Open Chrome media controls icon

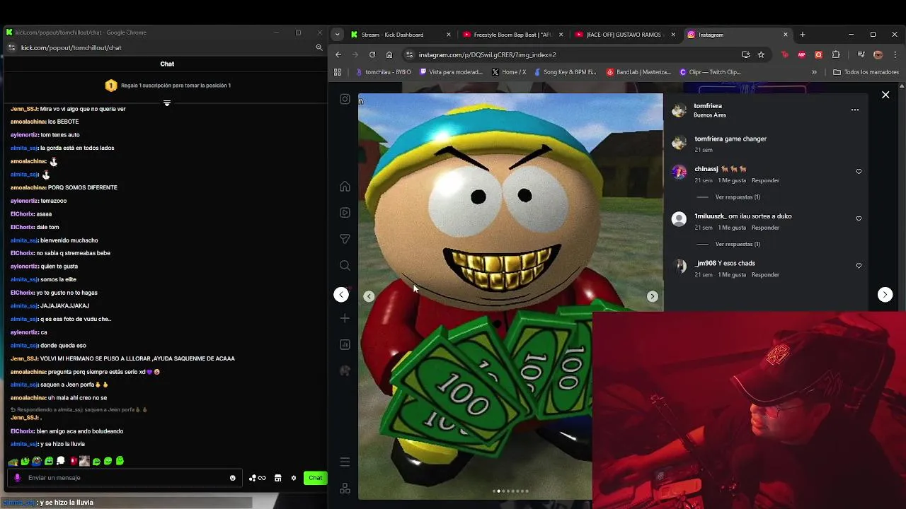pyautogui.click(x=861, y=54)
